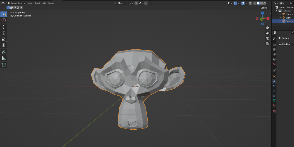Switch perspective/orthographic with grid icon
The image size is (294, 147).
coord(267,44)
